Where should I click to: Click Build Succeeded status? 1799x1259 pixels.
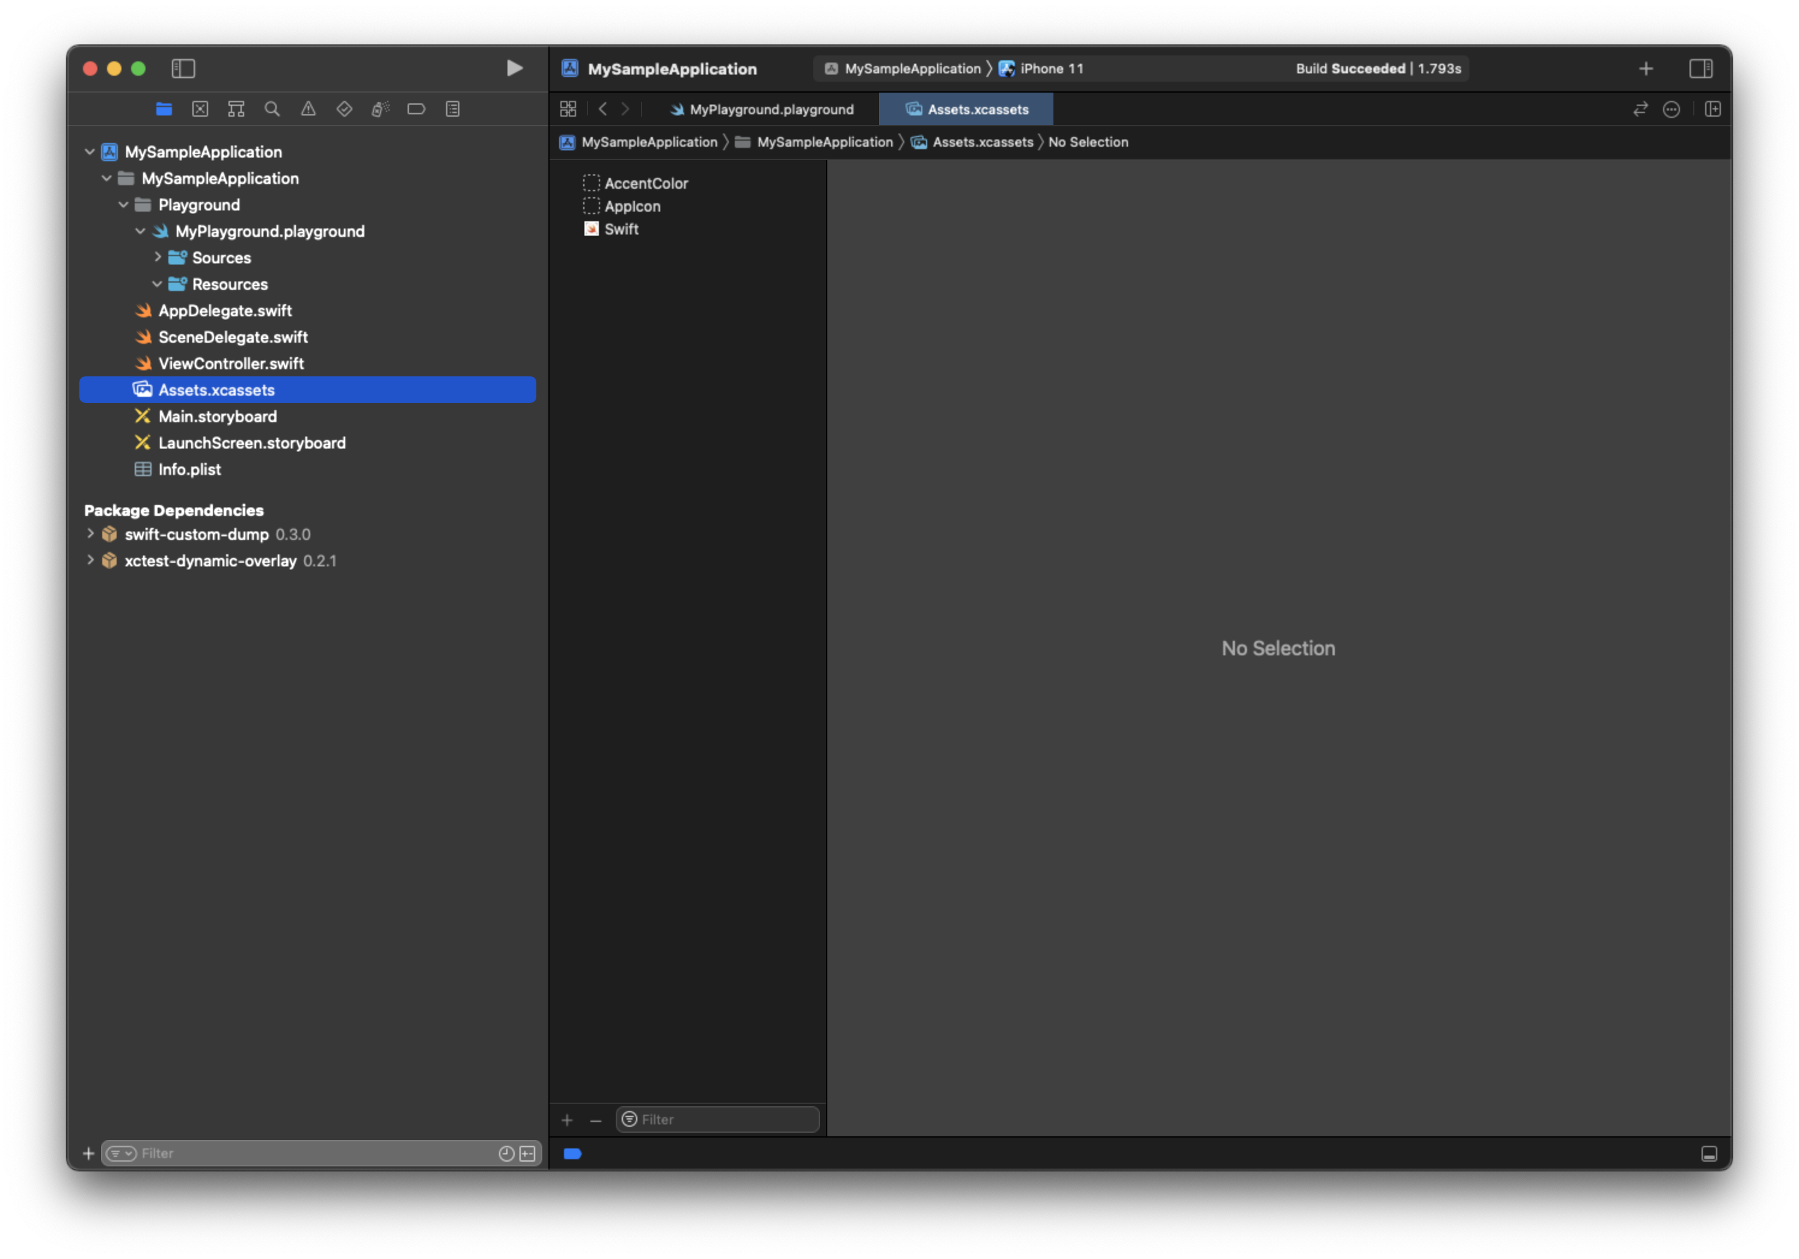pyautogui.click(x=1378, y=69)
